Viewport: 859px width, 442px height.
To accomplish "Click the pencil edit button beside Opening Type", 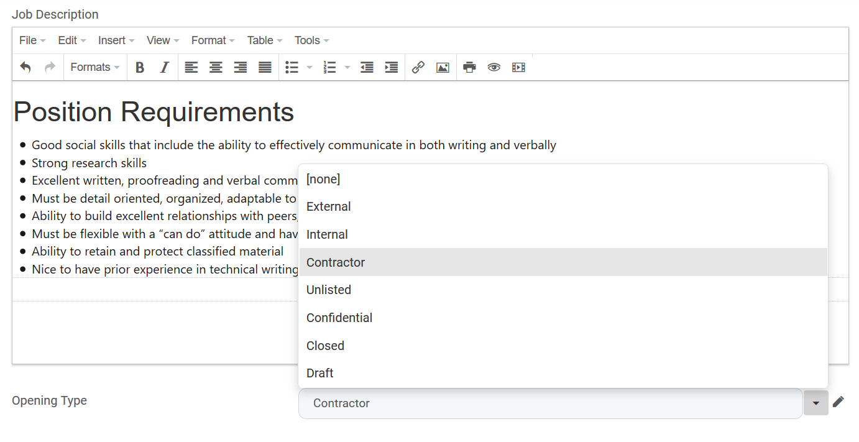I will (838, 402).
